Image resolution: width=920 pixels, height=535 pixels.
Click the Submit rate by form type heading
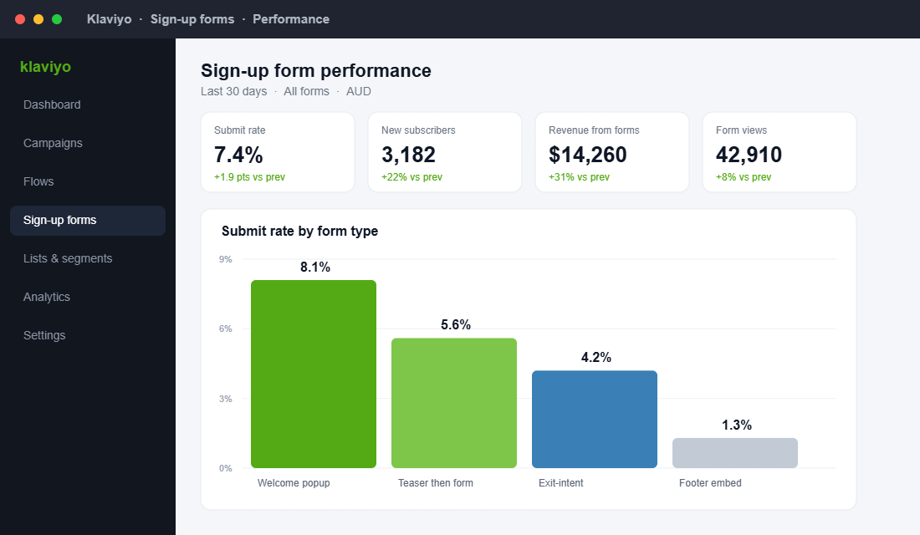pyautogui.click(x=299, y=231)
